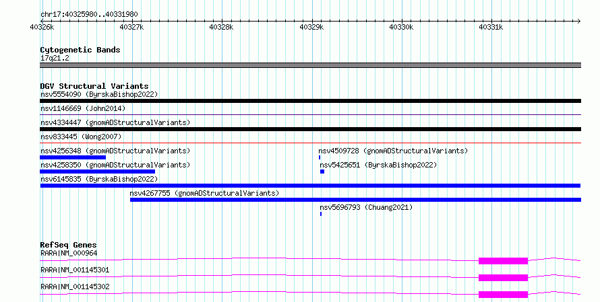This screenshot has width=600, height=302.
Task: Select the 17q21.2 band label
Action: point(55,58)
